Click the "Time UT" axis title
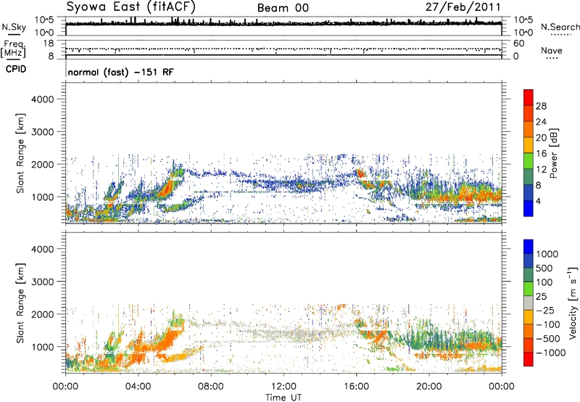Screen dimensions: 580x402 (283, 398)
